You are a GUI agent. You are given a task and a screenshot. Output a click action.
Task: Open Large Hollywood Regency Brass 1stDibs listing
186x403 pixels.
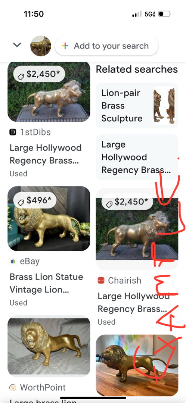(x=46, y=154)
